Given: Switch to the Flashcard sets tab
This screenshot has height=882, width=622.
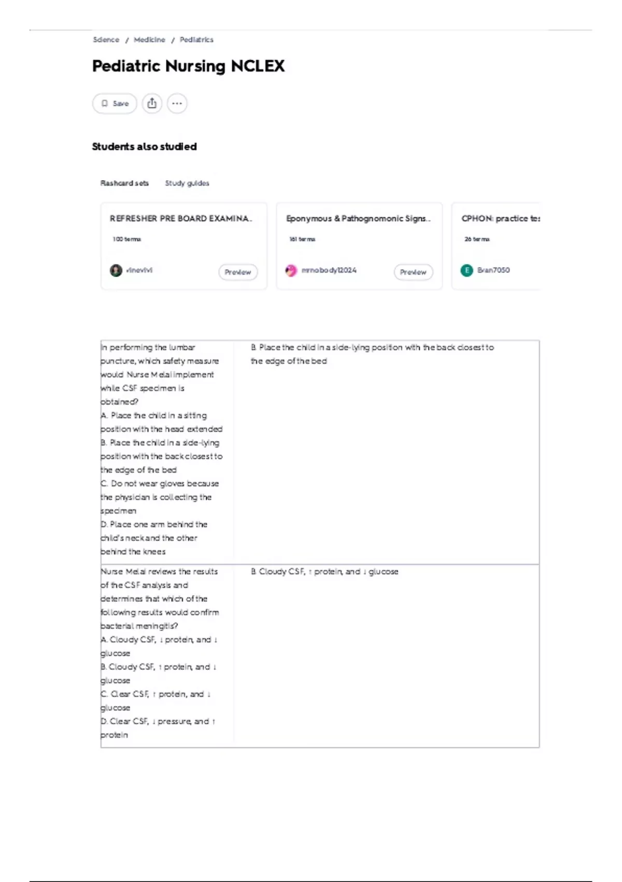Looking at the screenshot, I should pos(124,183).
